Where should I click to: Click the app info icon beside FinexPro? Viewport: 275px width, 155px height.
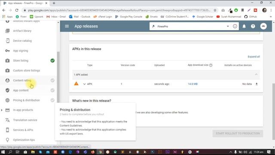[235, 26]
